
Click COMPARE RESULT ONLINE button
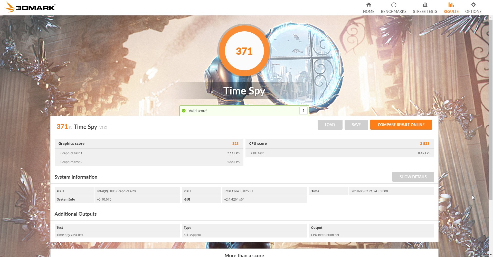pyautogui.click(x=401, y=125)
